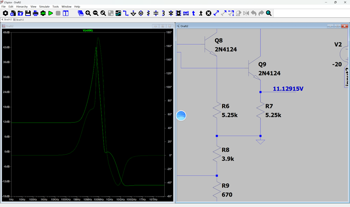350x207 pixels.
Task: Click the ground symbol in schematic
Action: [260, 142]
